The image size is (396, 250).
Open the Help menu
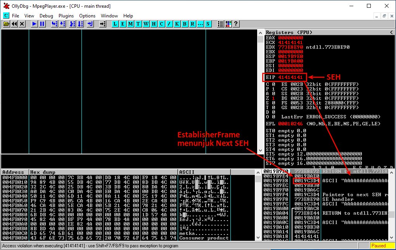pos(128,15)
